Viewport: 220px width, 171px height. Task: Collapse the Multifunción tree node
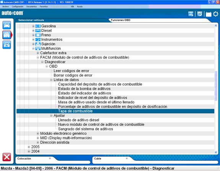[x=33, y=49]
